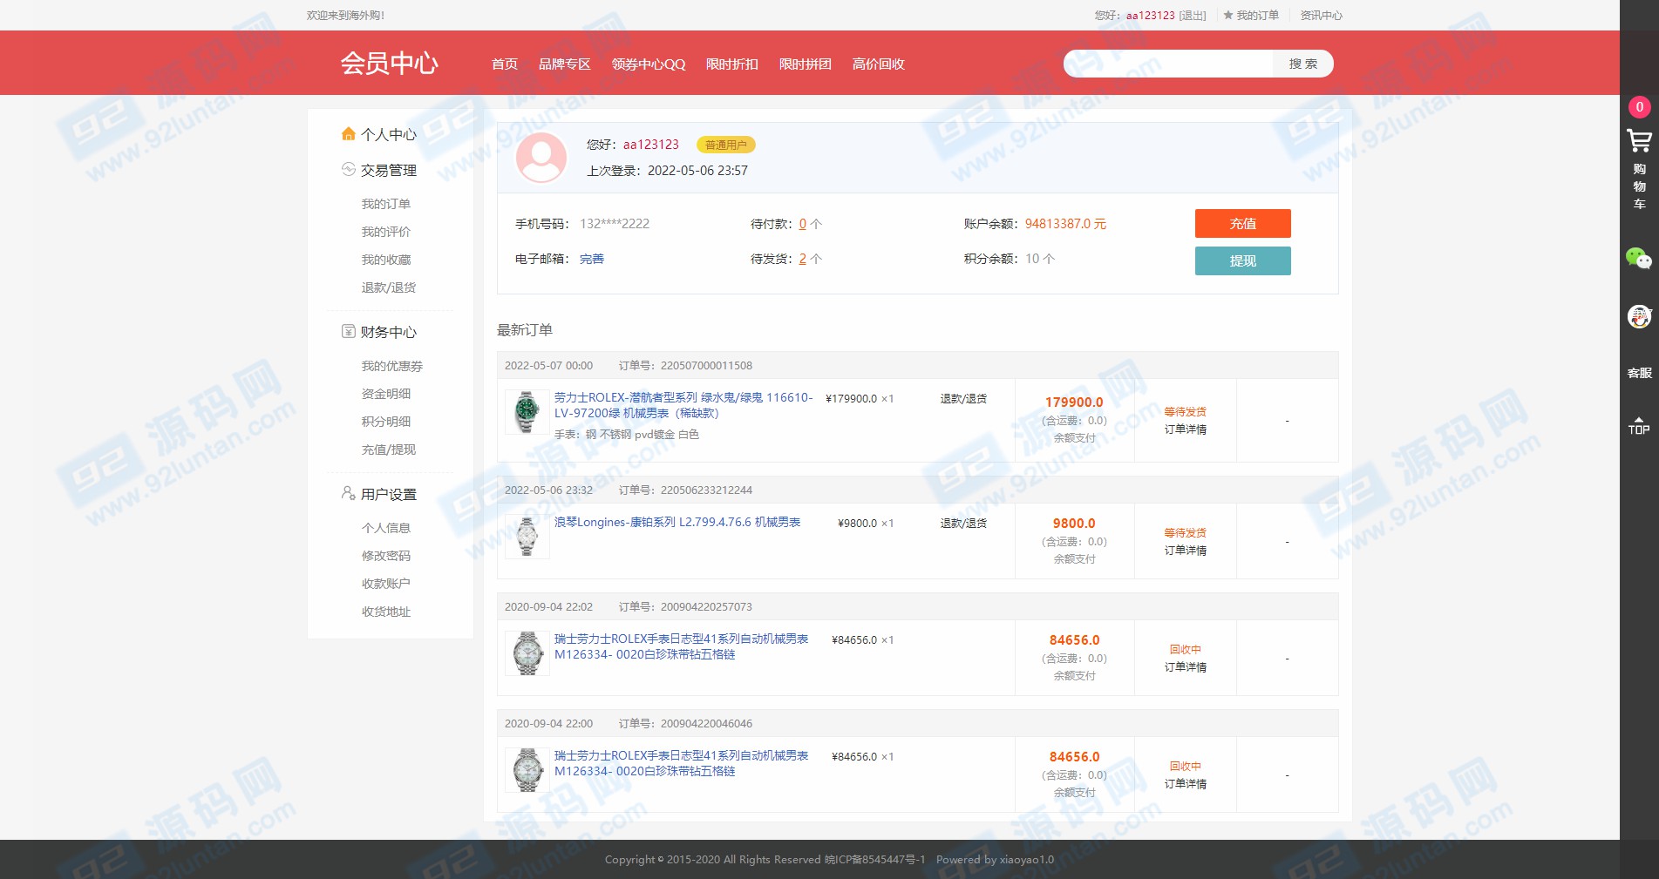Open 我的订单 in left sidebar

[386, 204]
